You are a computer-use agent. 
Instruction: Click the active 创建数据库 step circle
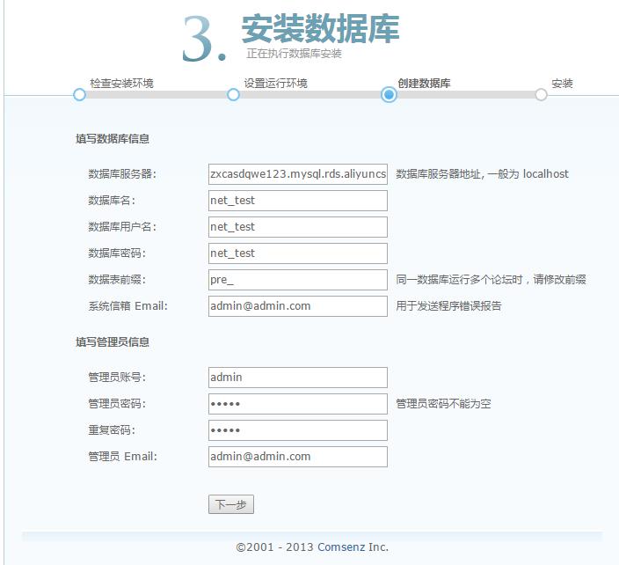click(x=389, y=94)
